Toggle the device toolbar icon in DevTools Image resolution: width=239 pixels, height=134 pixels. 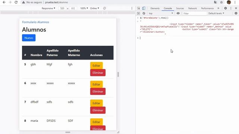143,8
